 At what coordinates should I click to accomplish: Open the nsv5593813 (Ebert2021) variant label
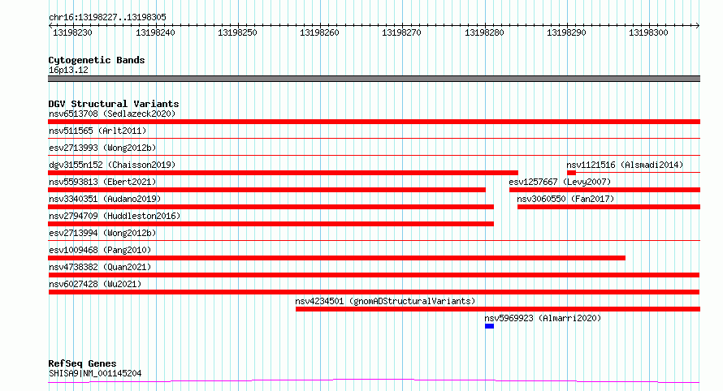click(x=102, y=182)
